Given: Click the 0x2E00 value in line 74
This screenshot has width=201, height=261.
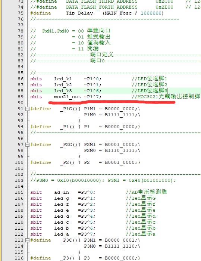Looking at the screenshot, I should (164, 7).
